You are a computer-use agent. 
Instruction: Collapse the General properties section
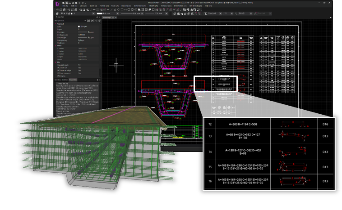tap(56, 23)
